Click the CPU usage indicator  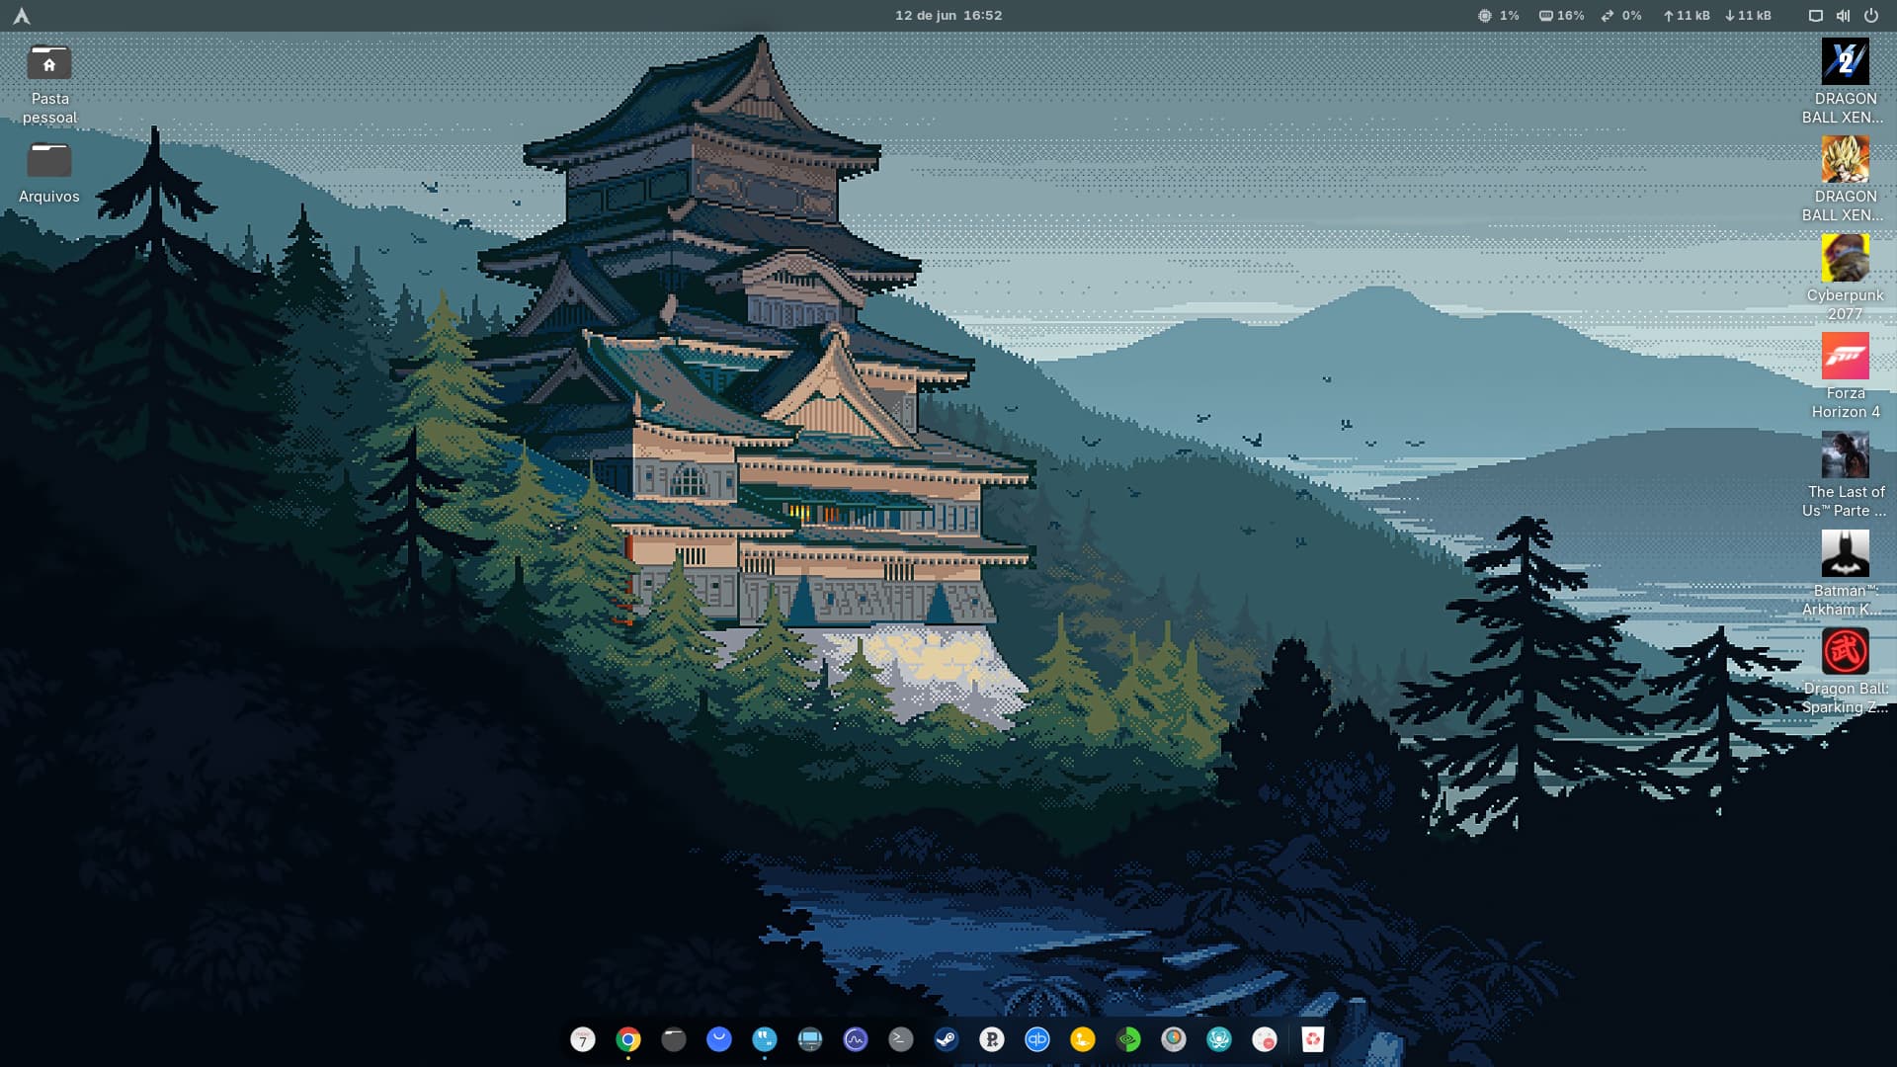[x=1499, y=16]
